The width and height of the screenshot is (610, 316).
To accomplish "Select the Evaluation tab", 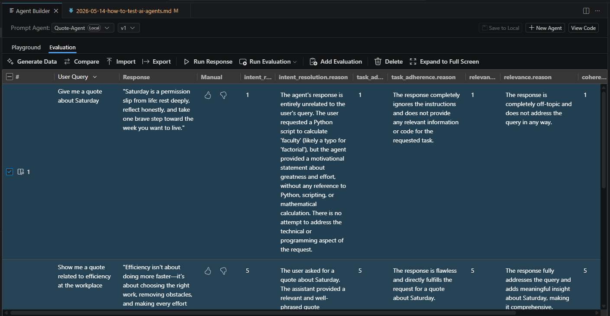I will 62,47.
